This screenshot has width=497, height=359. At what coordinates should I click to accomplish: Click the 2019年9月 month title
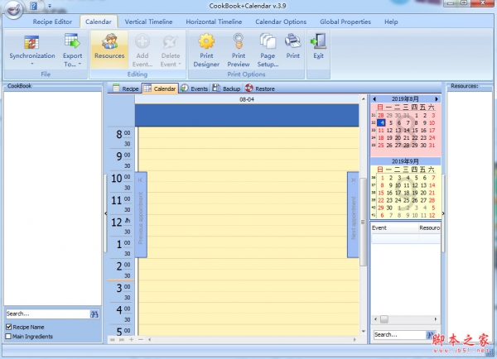tap(405, 161)
